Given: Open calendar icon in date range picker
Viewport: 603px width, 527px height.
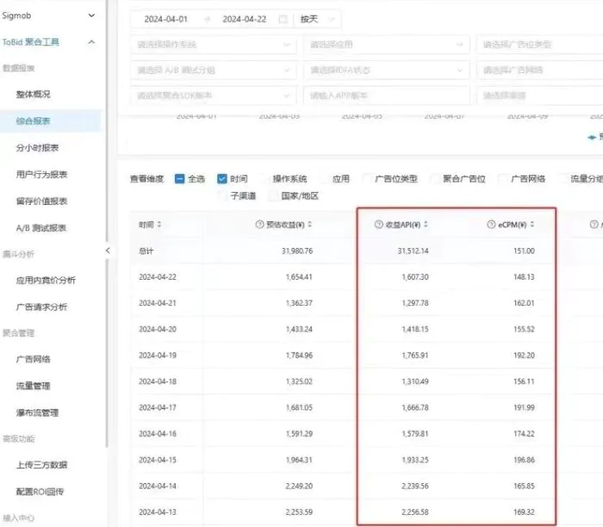Looking at the screenshot, I should tap(283, 19).
